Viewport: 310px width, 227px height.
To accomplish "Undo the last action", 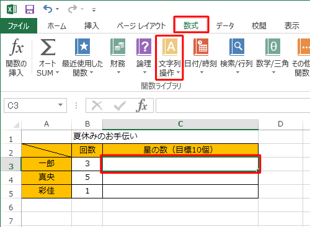I will pos(48,9).
